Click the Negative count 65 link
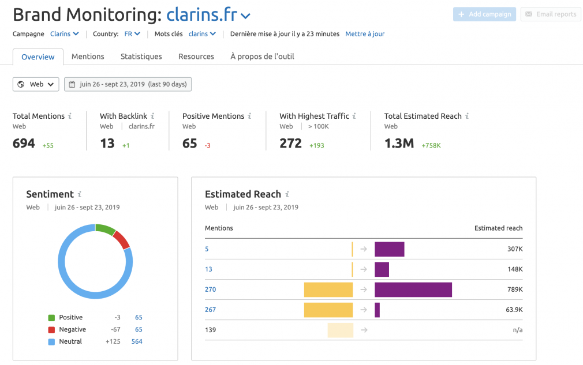This screenshot has height=365, width=583. pyautogui.click(x=139, y=329)
